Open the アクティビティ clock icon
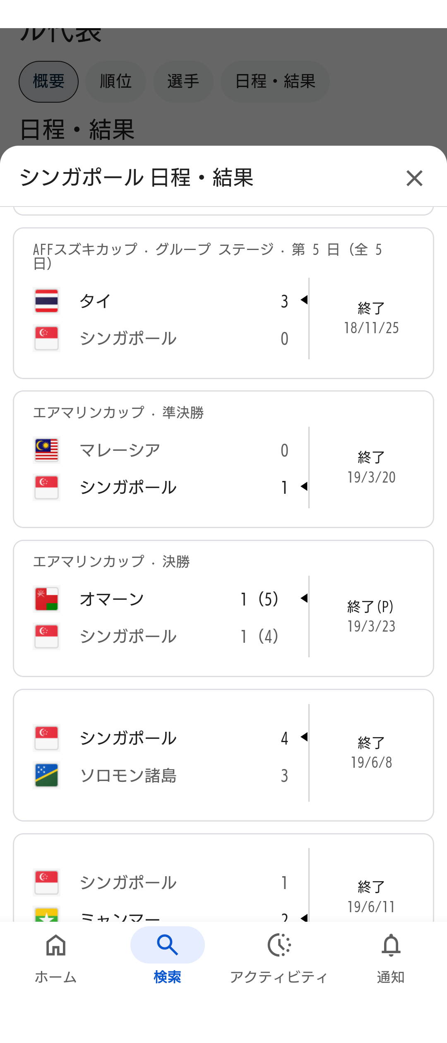 coord(279,945)
